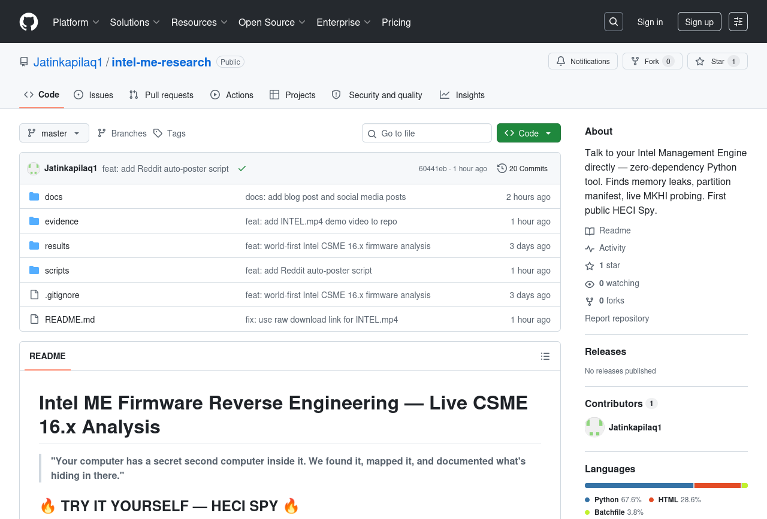The height and width of the screenshot is (519, 767).
Task: Click the 'feat: add INTEL.mp4 demo video to repo' commit
Action: [x=321, y=221]
